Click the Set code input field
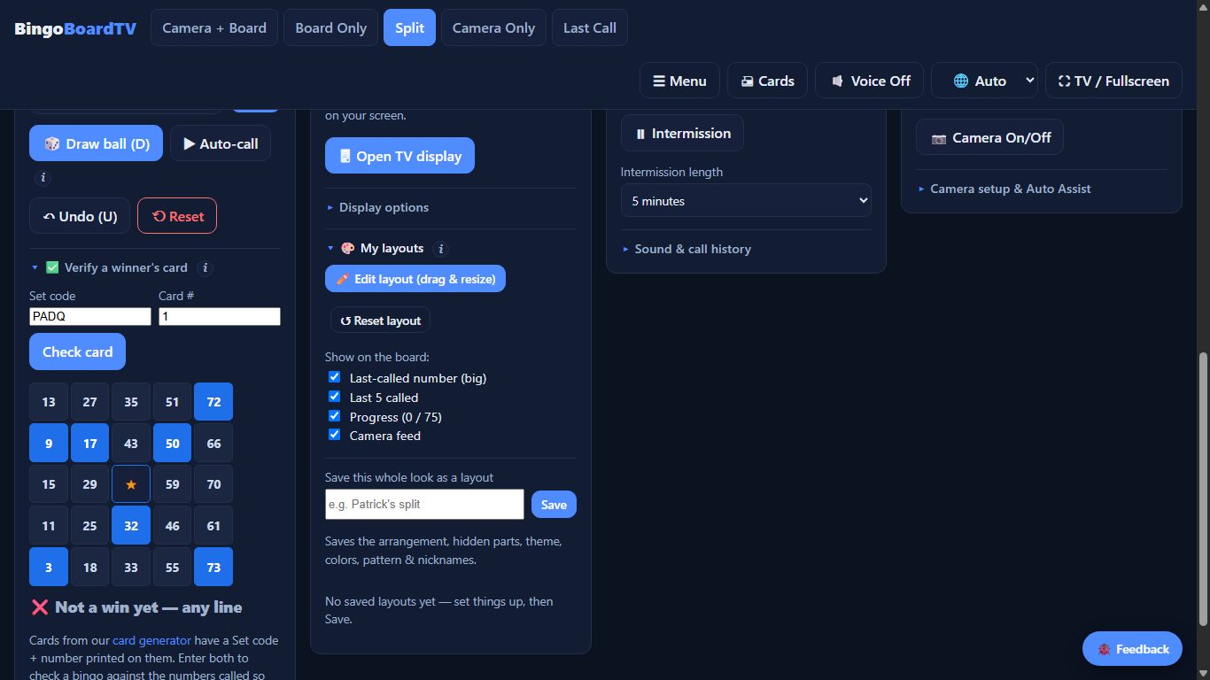Screen dimensions: 1210x680 click(90, 316)
